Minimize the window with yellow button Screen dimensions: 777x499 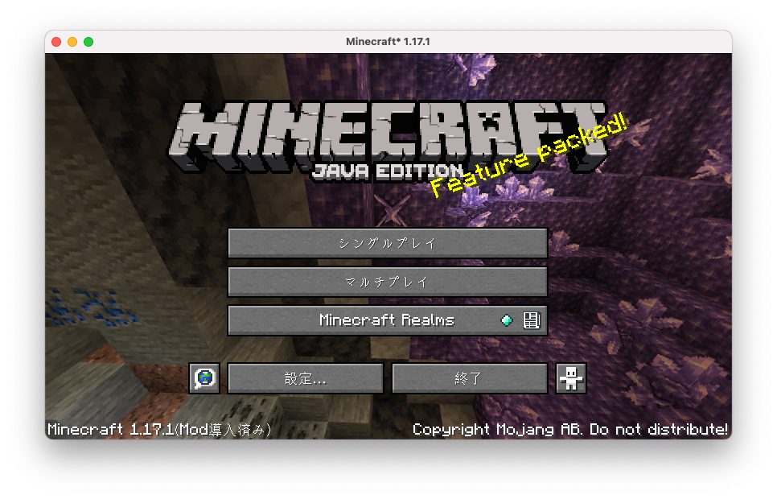[x=72, y=42]
